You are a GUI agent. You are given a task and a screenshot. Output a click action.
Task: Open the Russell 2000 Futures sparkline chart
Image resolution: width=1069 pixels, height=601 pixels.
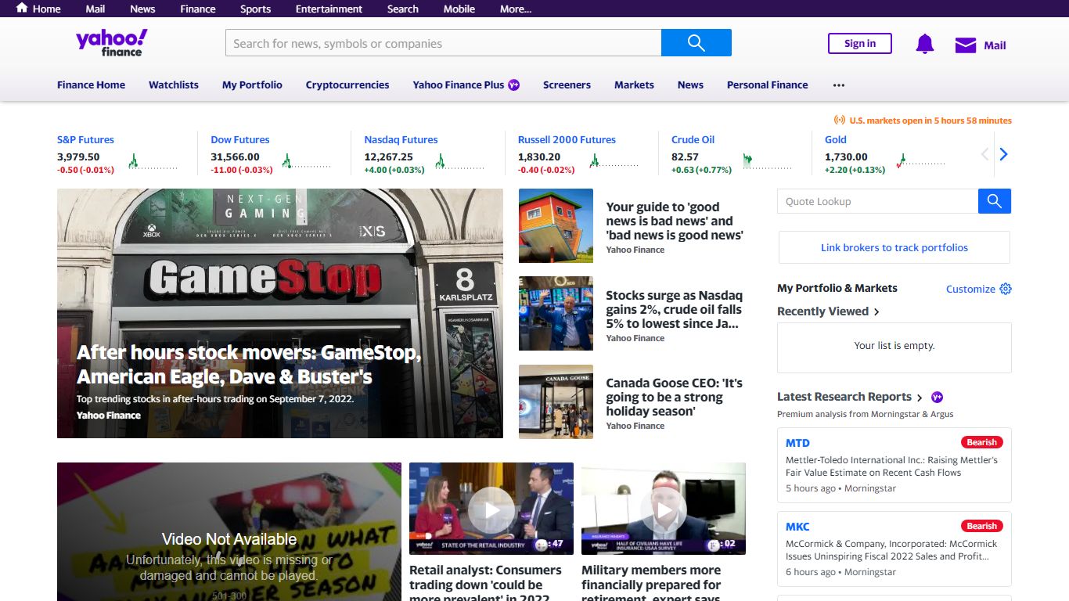614,162
